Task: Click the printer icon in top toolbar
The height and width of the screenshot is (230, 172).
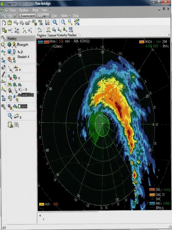Action: tap(28, 23)
